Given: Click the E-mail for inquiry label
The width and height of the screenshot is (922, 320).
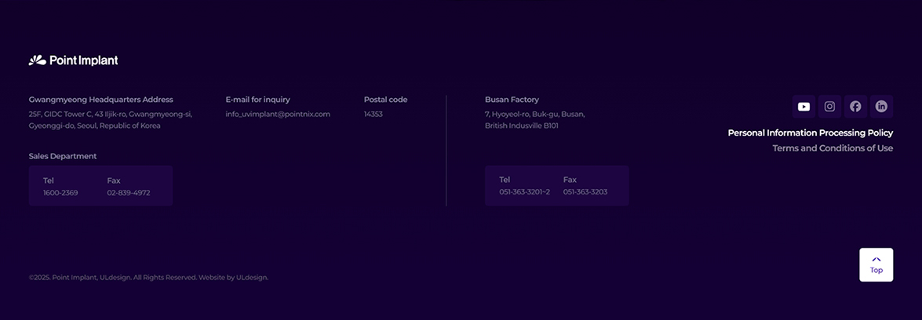Looking at the screenshot, I should point(257,100).
